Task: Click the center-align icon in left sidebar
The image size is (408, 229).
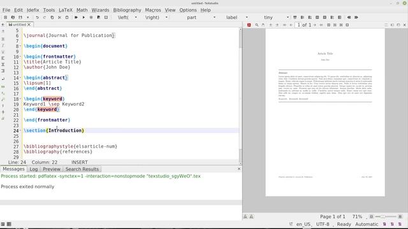Action: pos(3,64)
